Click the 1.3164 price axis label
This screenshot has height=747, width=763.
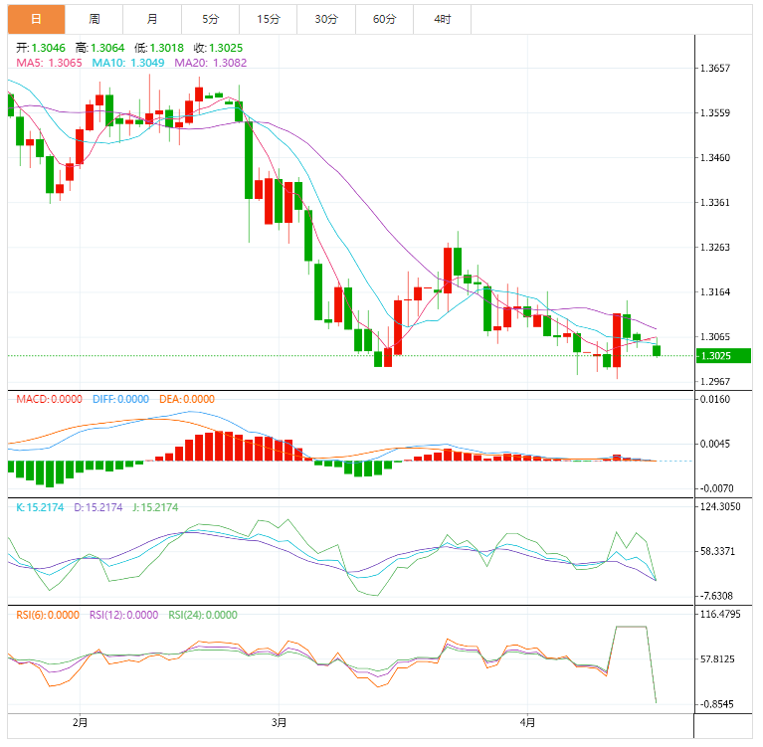pos(715,292)
